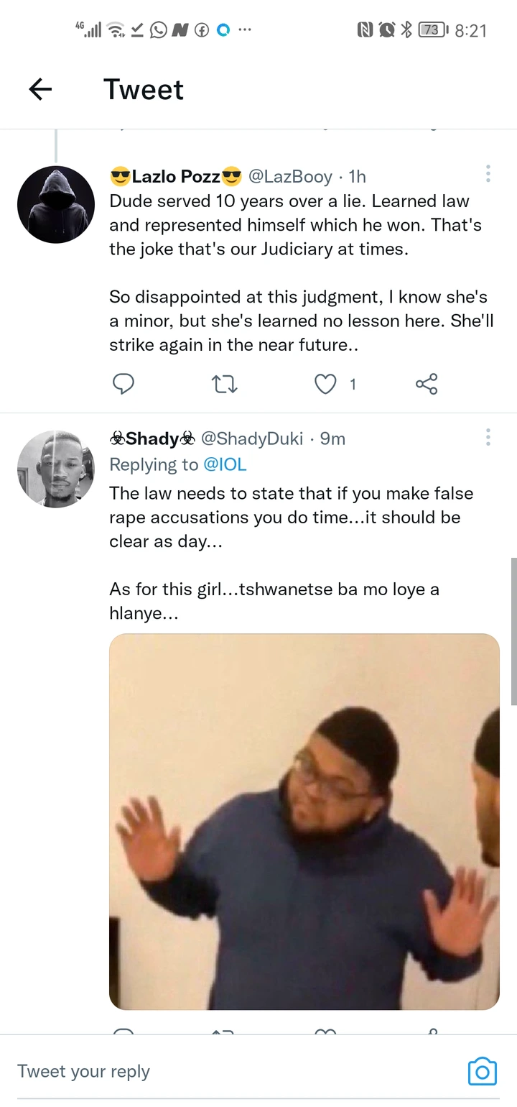Image resolution: width=517 pixels, height=1107 pixels.
Task: Open the camera for reply
Action: click(x=482, y=1071)
